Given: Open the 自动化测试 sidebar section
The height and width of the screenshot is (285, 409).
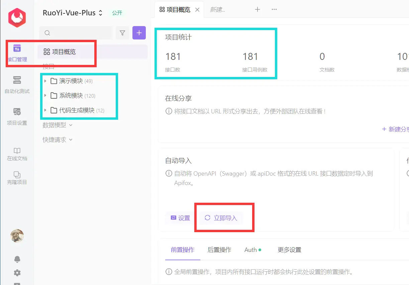Looking at the screenshot, I should pos(17,84).
